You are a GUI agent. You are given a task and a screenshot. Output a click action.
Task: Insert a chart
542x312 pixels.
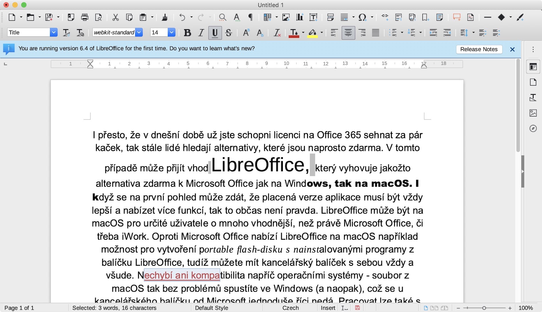[300, 17]
